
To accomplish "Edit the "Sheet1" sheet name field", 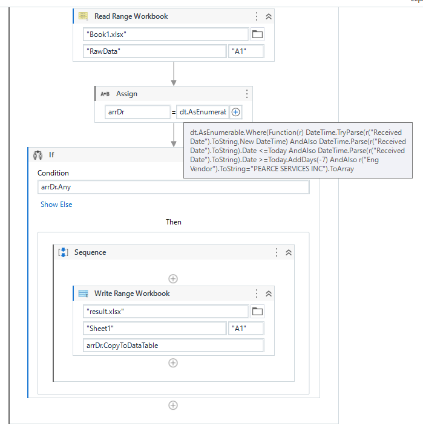I will 154,329.
